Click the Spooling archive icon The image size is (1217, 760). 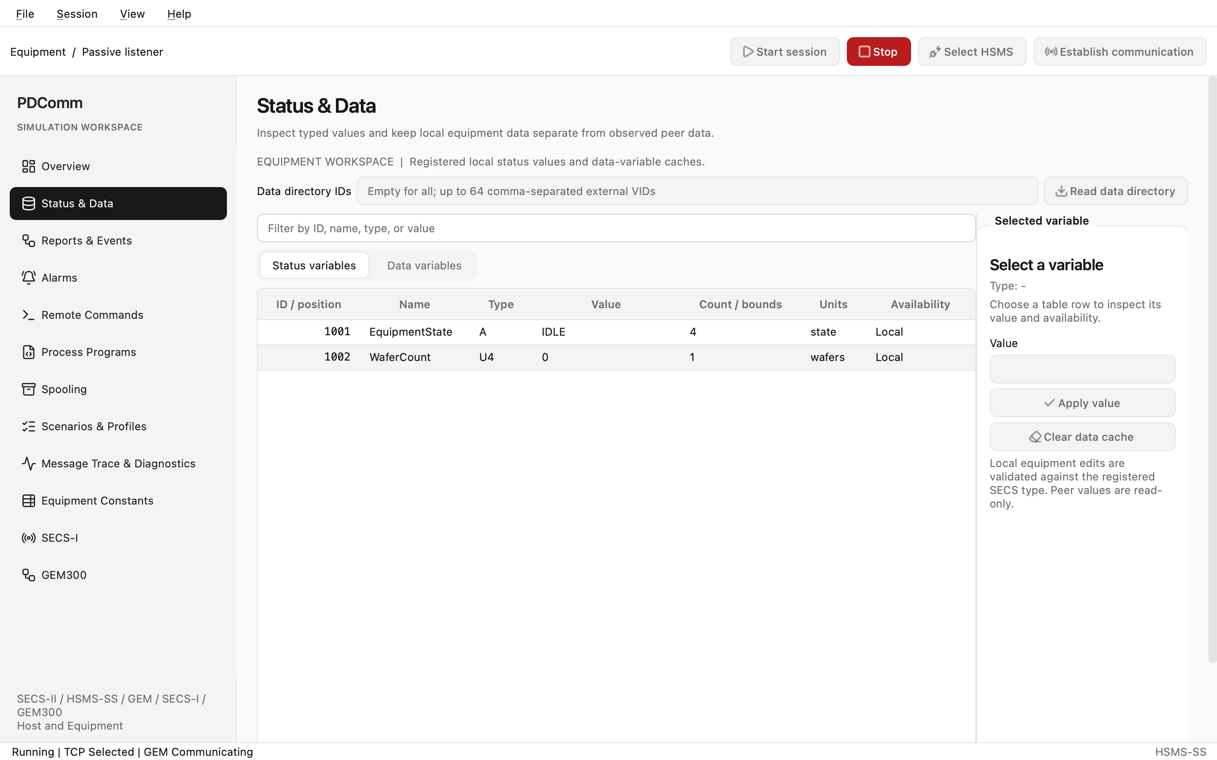pos(28,390)
